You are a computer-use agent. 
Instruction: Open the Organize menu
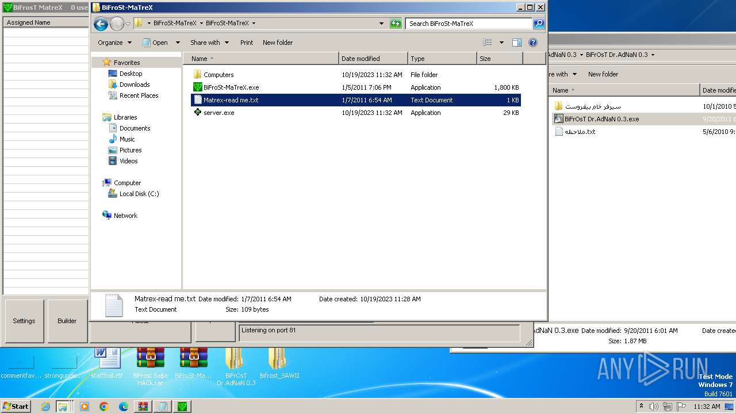[x=114, y=43]
